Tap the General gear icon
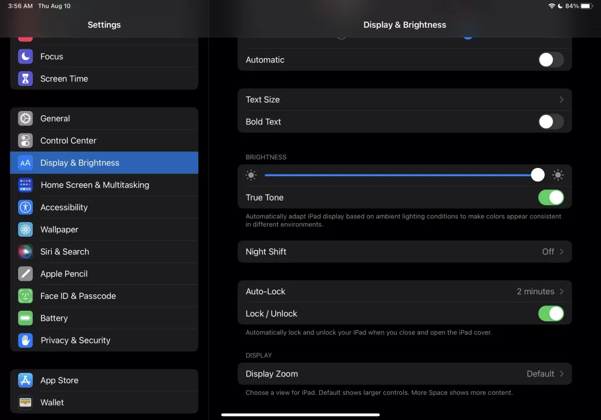601x420 pixels. [25, 119]
